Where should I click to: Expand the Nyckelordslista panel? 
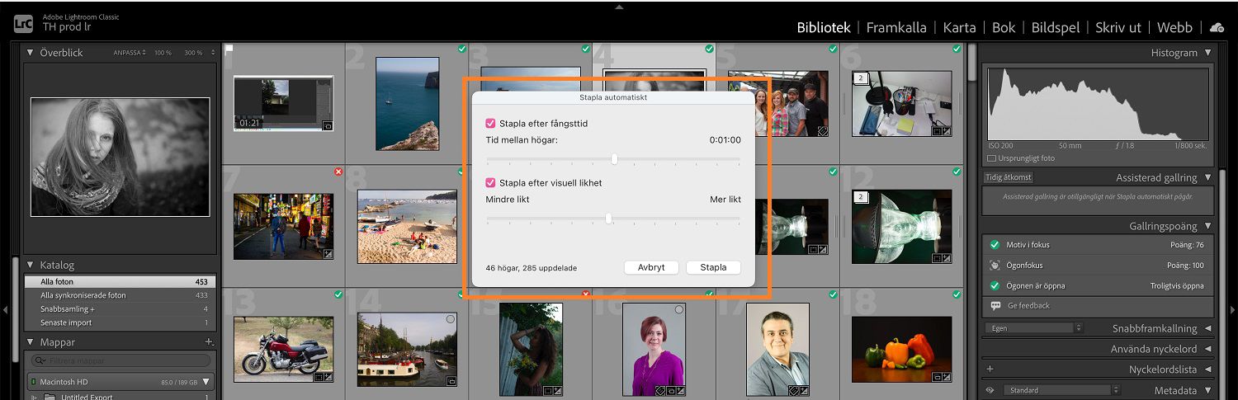1208,369
